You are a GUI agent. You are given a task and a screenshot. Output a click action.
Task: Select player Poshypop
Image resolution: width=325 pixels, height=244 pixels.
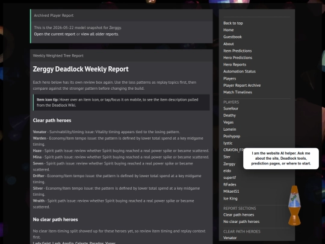[232, 136]
